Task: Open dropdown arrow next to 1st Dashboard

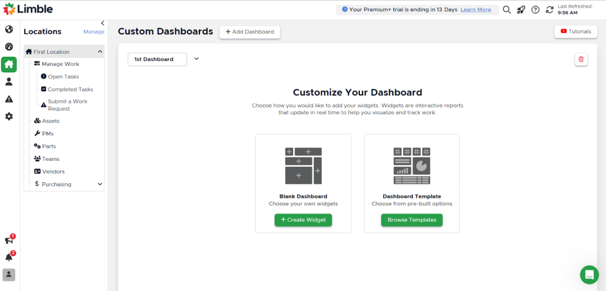Action: click(196, 59)
